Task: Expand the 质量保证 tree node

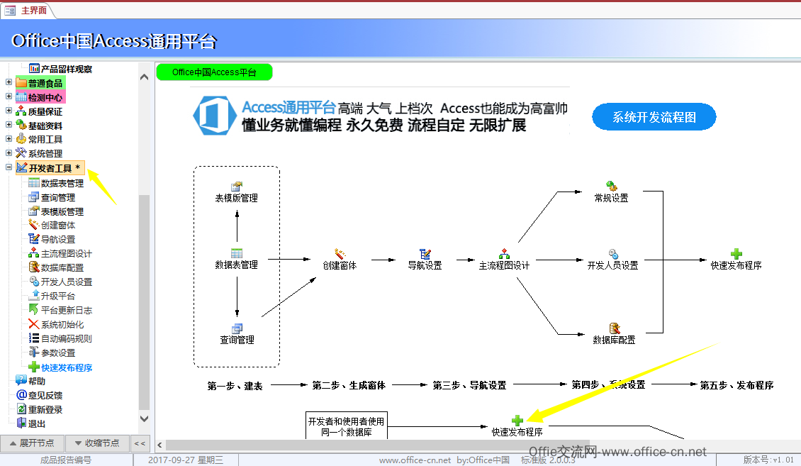Action: point(9,111)
